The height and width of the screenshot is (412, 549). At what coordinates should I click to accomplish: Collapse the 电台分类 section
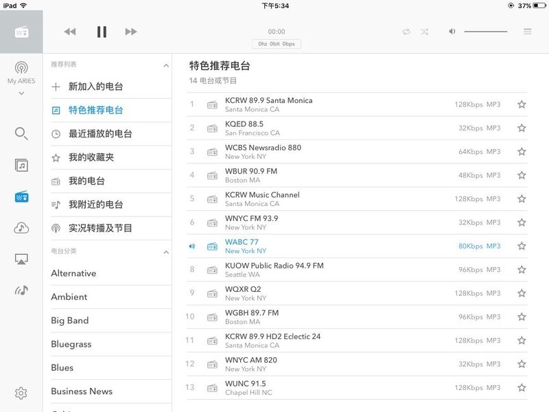[x=166, y=252]
